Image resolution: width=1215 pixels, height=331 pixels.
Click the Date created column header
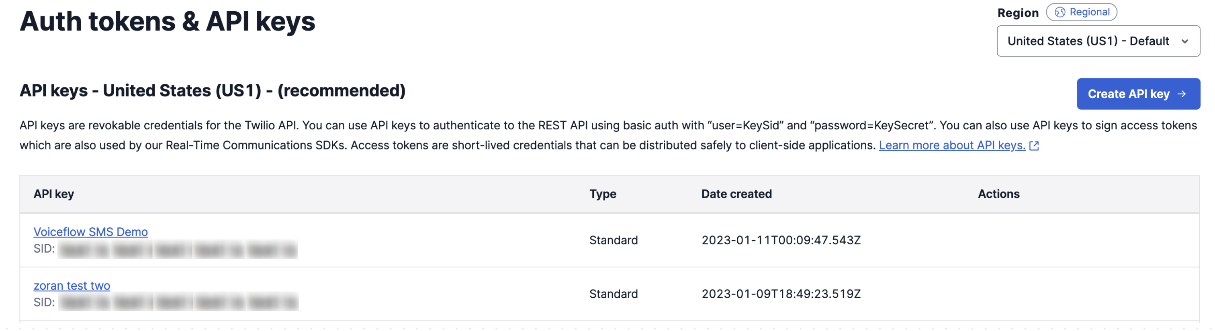(x=736, y=194)
